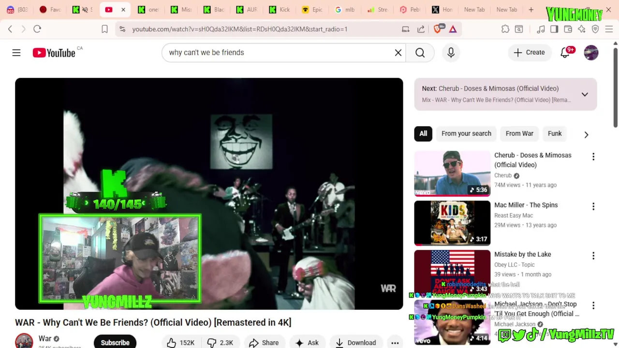619x348 pixels.
Task: Open options for Mac Miller The Spins
Action: [x=593, y=206]
